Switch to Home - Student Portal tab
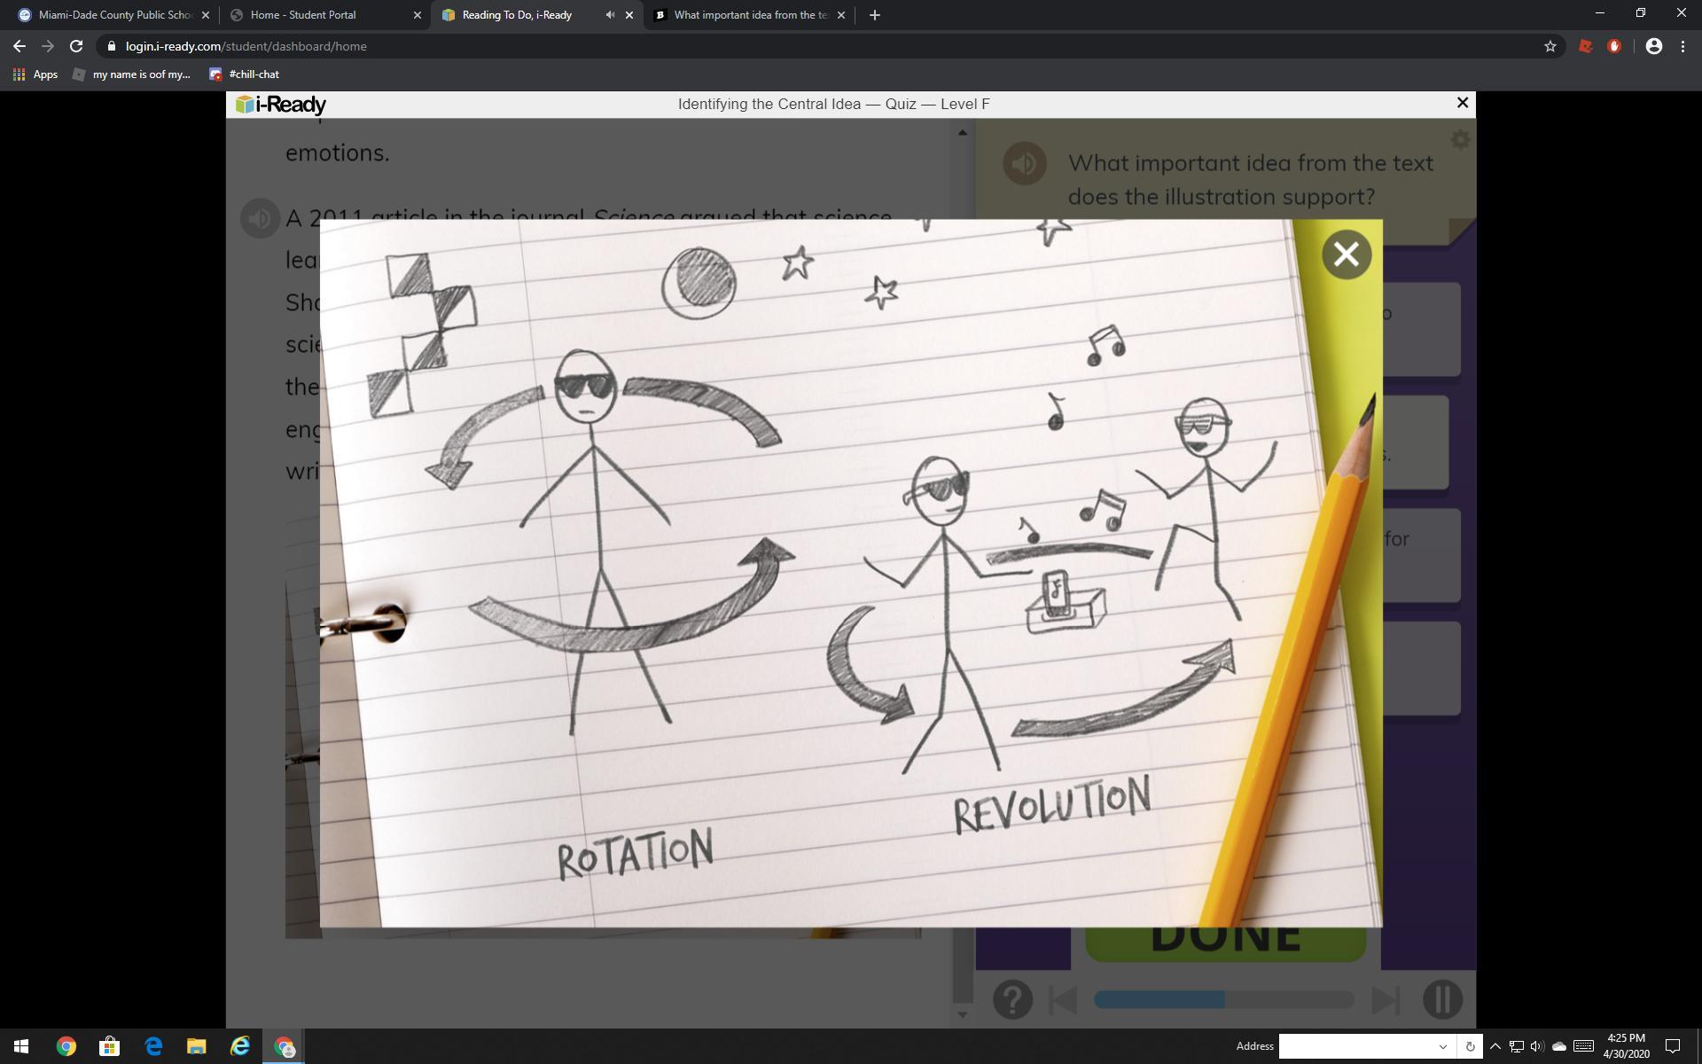The height and width of the screenshot is (1064, 1702). click(303, 15)
